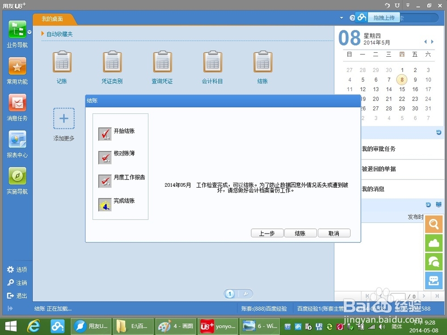Select 常用功能 in the left sidebar
Screen dimensions: 447x335
17,70
